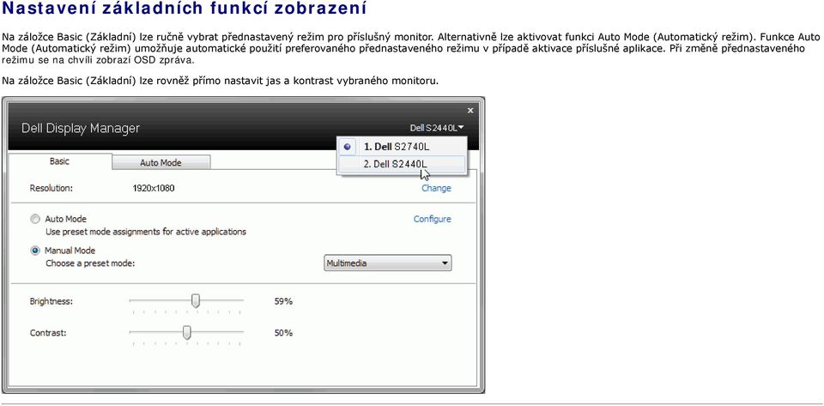Select 1. Dell S2740L from monitor list
The height and width of the screenshot is (406, 824).
(402, 147)
